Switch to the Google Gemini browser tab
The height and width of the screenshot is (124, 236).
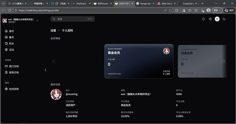tap(146, 4)
